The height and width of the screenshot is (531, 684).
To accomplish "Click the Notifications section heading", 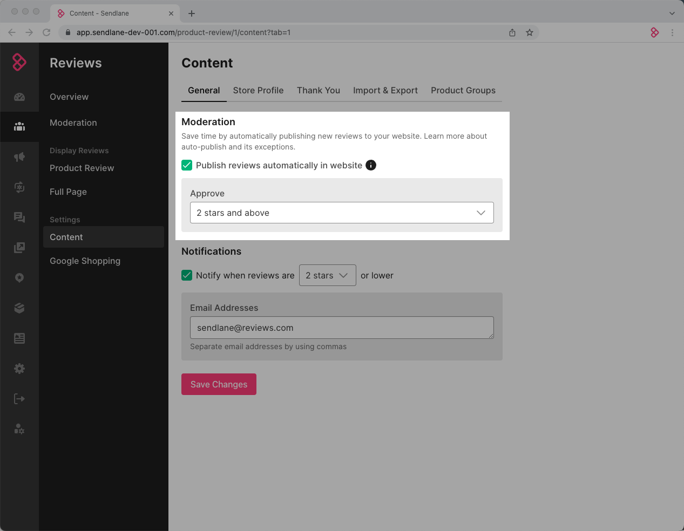I will click(211, 251).
